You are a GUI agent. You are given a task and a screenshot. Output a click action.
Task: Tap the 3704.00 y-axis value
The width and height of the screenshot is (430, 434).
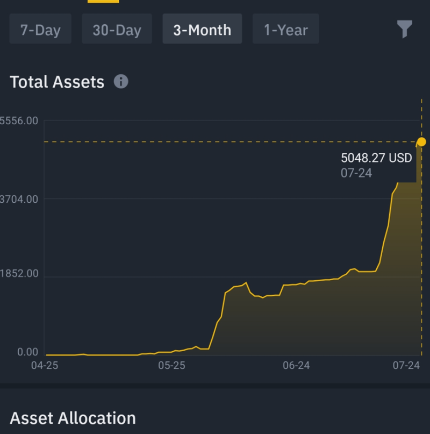[19, 200]
